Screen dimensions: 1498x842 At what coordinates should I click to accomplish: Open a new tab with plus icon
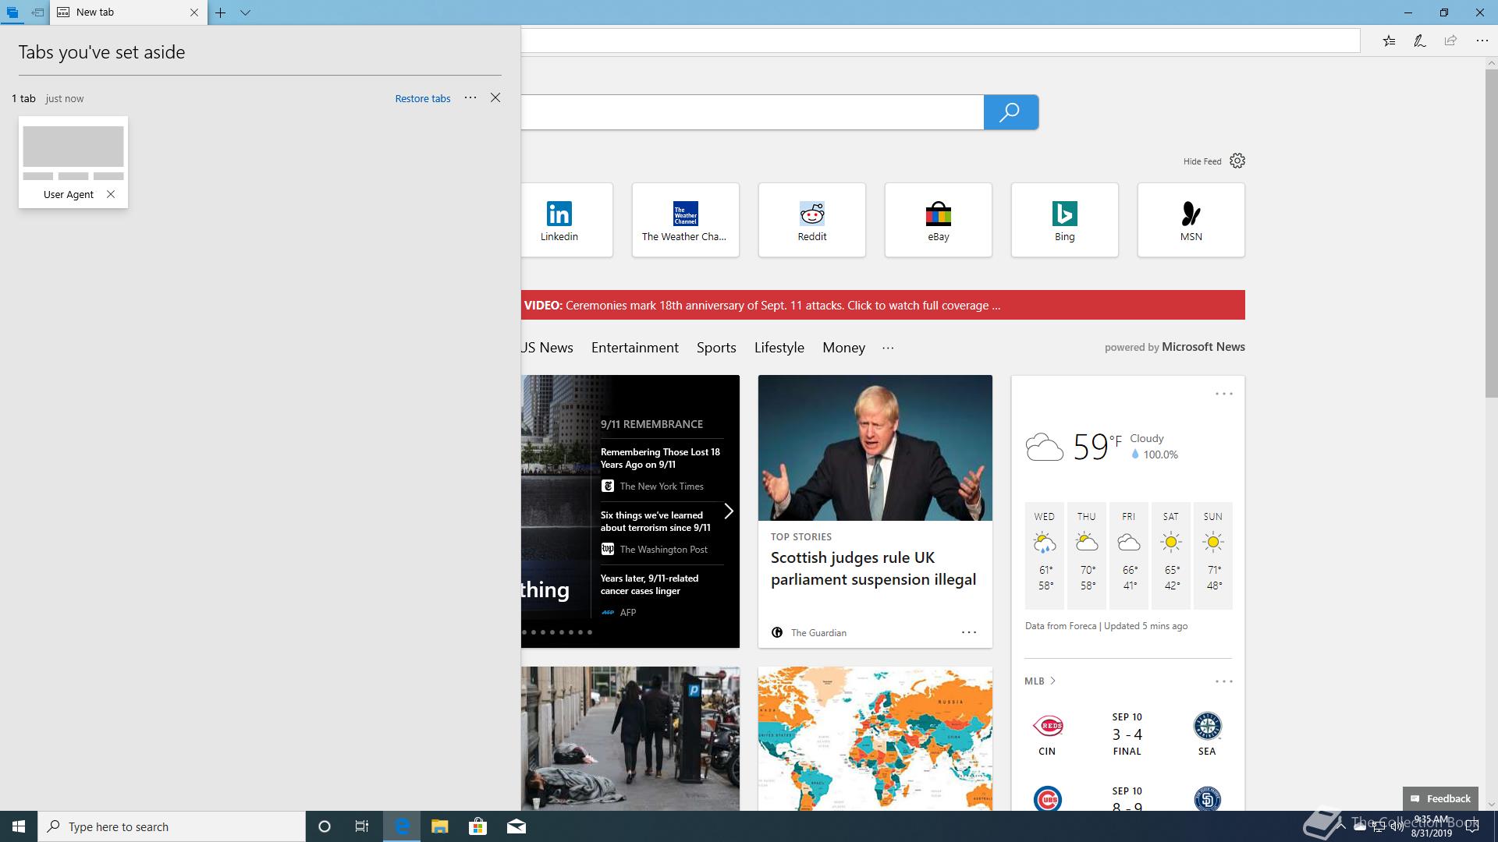(x=221, y=12)
